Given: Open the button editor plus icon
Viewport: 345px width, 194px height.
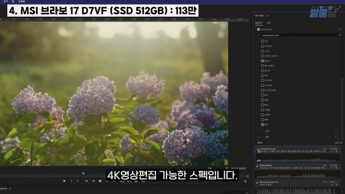Looking at the screenshot, I should click(x=245, y=181).
